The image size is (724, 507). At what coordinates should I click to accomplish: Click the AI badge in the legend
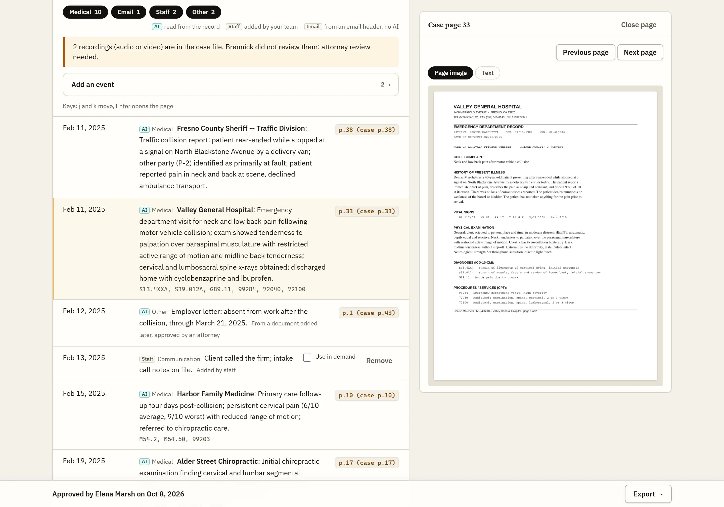coord(157,26)
